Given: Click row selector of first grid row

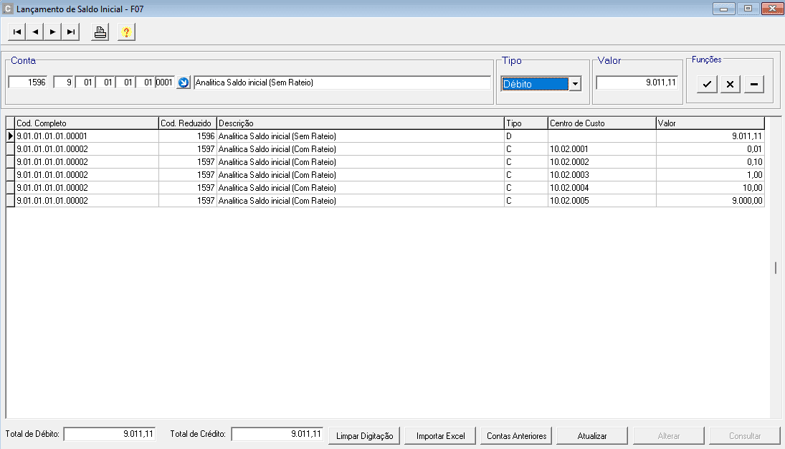Looking at the screenshot, I should [11, 136].
